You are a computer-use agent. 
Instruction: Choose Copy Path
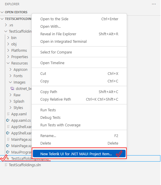pos(79,92)
